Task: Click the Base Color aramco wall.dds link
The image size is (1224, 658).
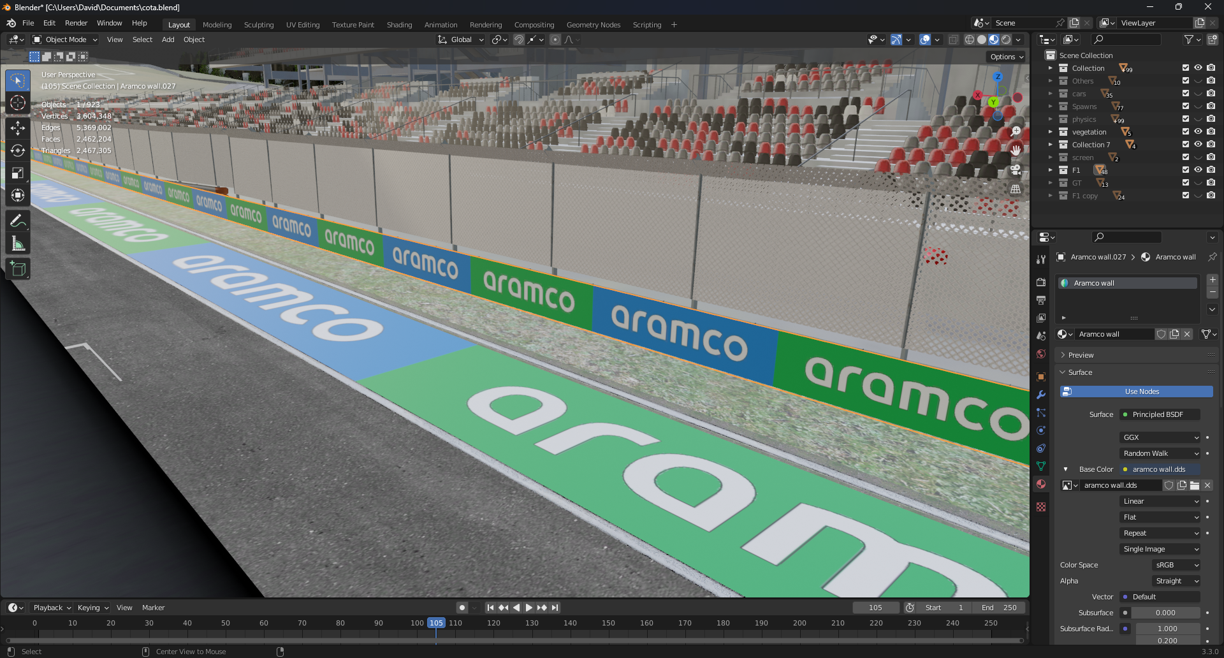Action: pyautogui.click(x=1160, y=469)
